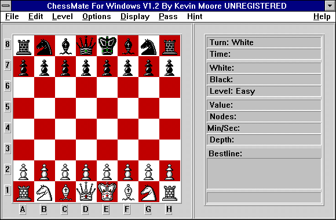Viewport: 336px width, 220px height.
Task: Select the white queen on D1
Action: (x=86, y=192)
